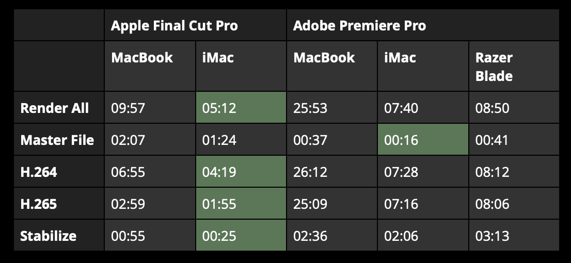Screen dimensions: 571x263
Task: Click the highlighted 00:25 Stabilize cell
Action: (x=241, y=235)
